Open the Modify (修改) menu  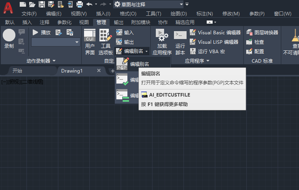[231, 14]
